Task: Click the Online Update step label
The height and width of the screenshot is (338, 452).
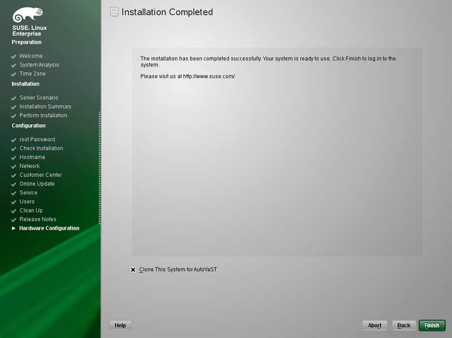Action: pos(37,184)
